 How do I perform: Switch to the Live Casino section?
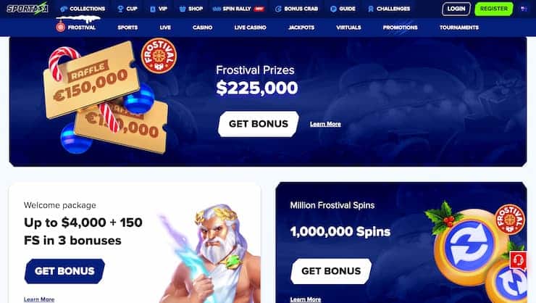click(x=250, y=28)
